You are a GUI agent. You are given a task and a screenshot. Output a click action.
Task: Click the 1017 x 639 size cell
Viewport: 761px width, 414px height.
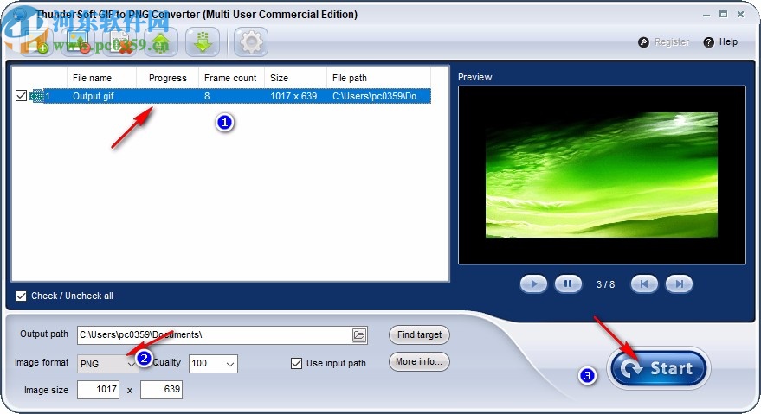(x=293, y=96)
